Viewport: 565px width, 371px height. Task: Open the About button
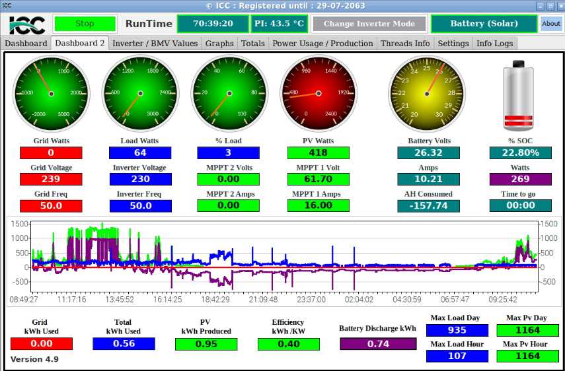click(551, 24)
